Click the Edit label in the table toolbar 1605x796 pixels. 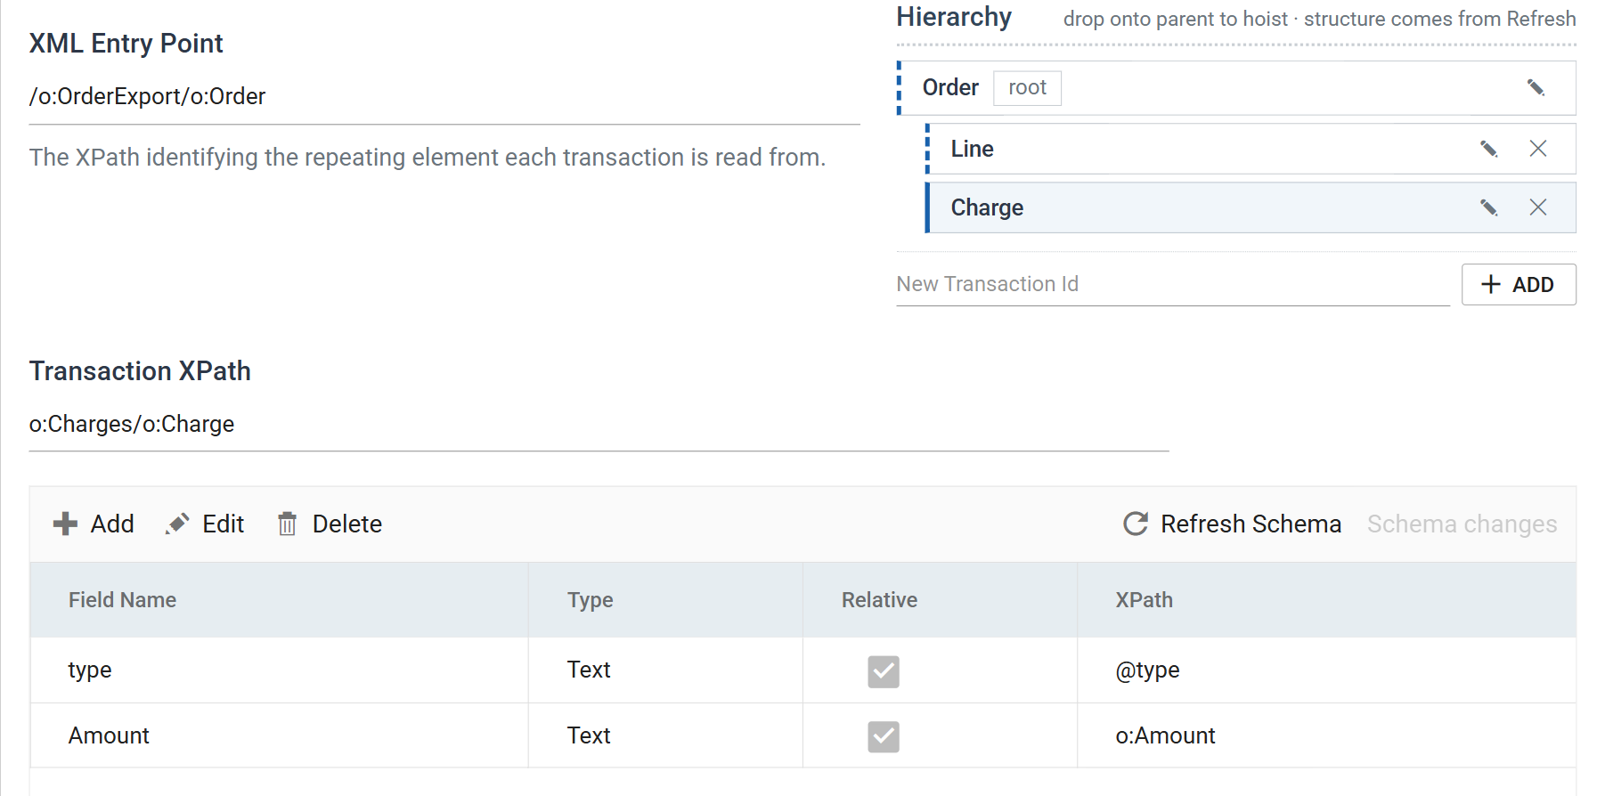click(223, 524)
